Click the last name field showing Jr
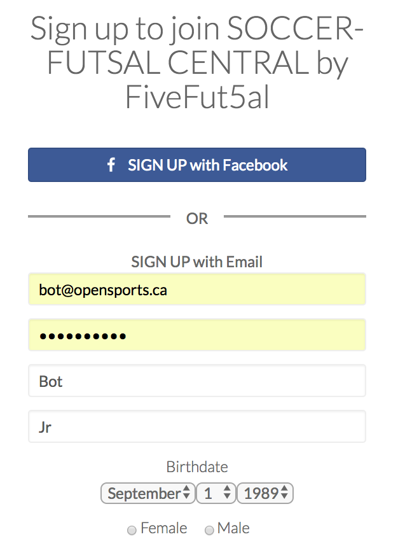The image size is (398, 546). [x=197, y=427]
